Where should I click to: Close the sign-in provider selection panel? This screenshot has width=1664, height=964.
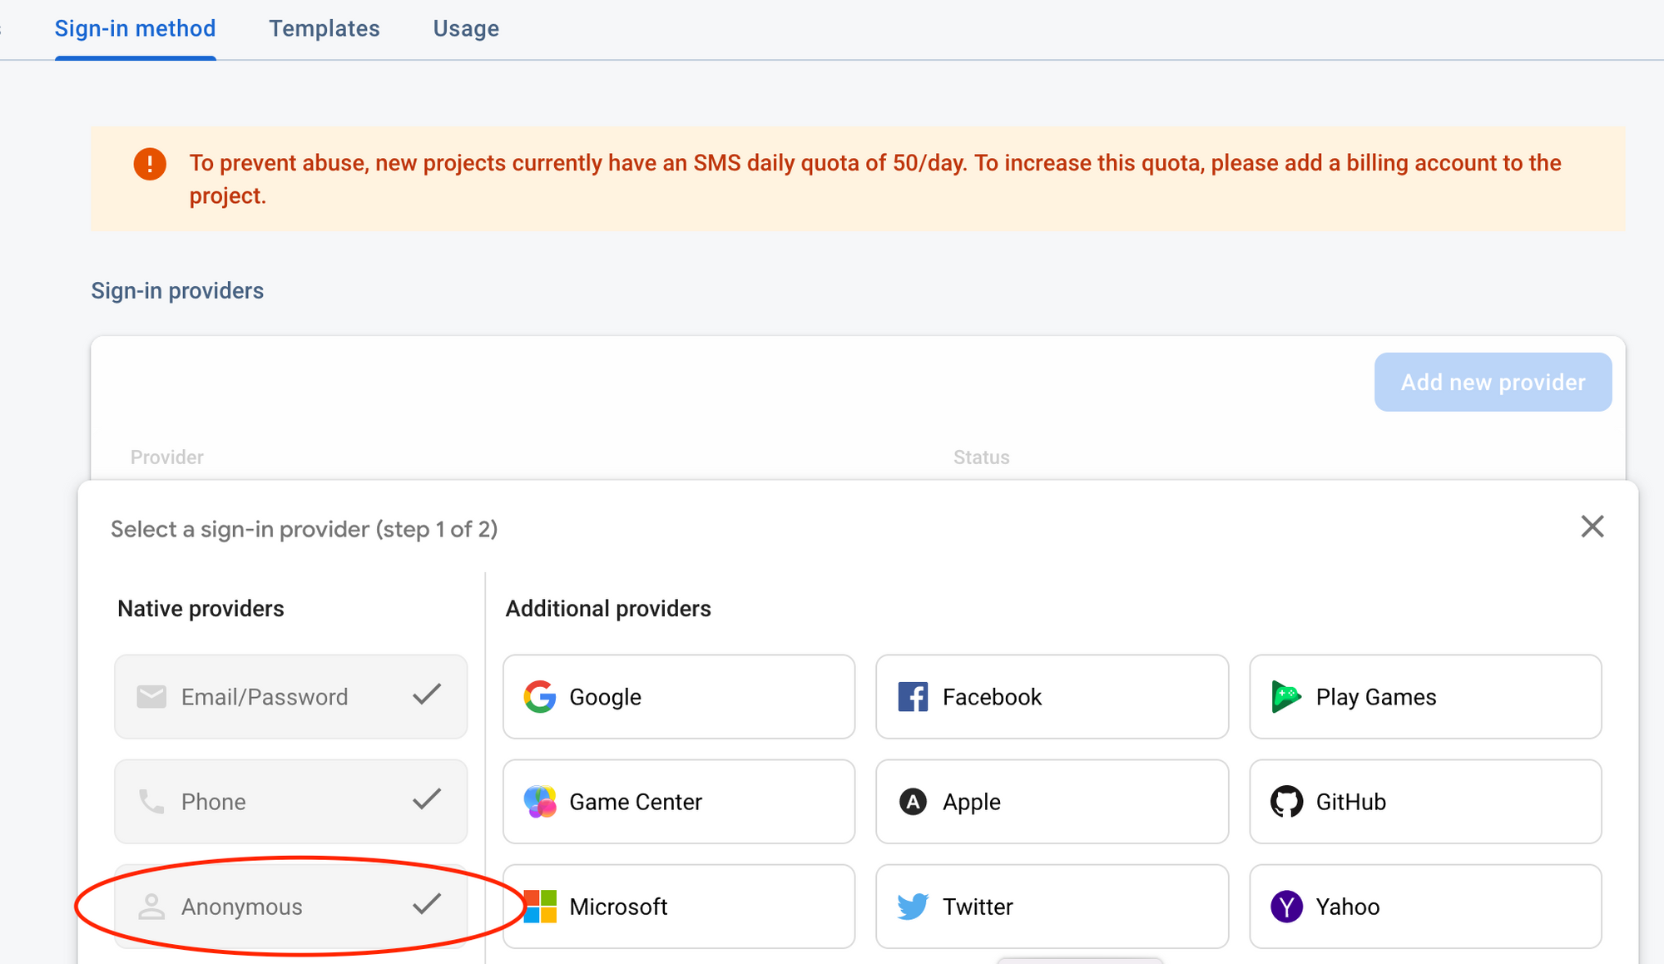(1592, 526)
